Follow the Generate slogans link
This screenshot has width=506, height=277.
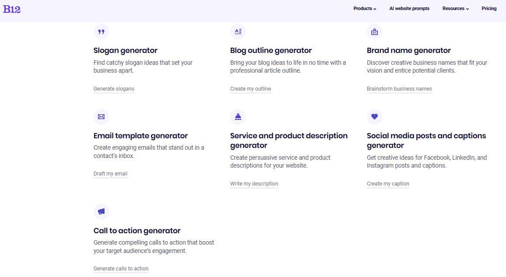[x=114, y=89]
